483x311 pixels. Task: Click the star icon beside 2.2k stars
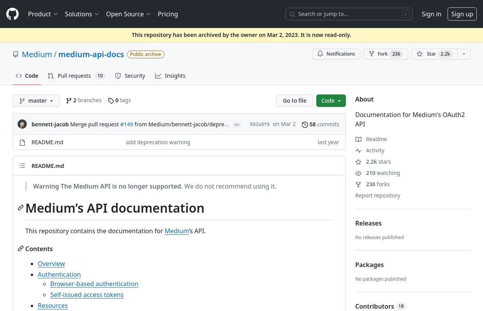point(358,162)
